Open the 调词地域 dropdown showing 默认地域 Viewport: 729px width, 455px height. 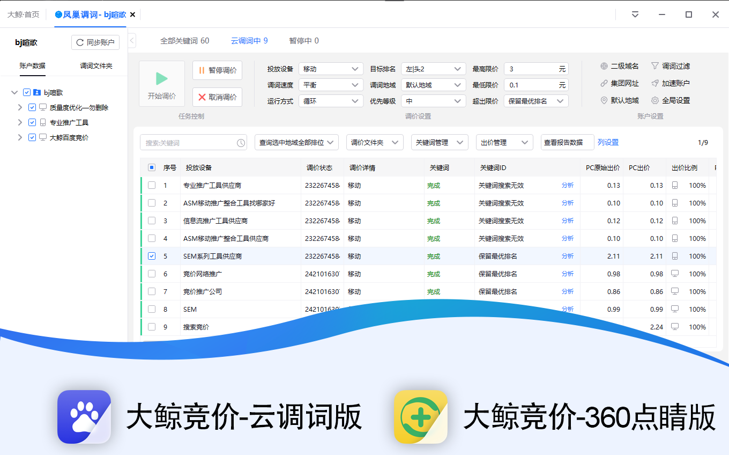pos(434,85)
